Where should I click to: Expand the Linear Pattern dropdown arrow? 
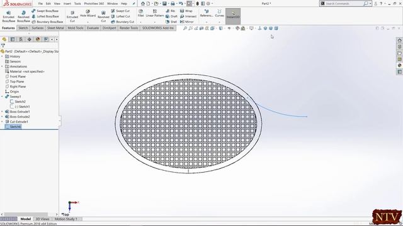point(155,23)
